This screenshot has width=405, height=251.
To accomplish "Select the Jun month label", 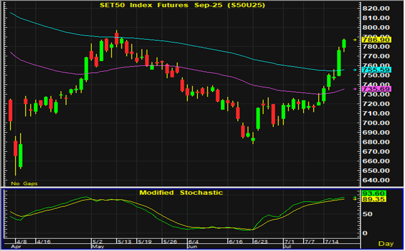I will pyautogui.click(x=192, y=247).
